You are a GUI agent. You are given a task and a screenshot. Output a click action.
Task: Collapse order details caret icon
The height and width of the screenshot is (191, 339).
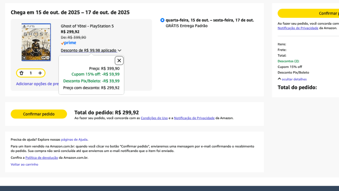pos(279,79)
